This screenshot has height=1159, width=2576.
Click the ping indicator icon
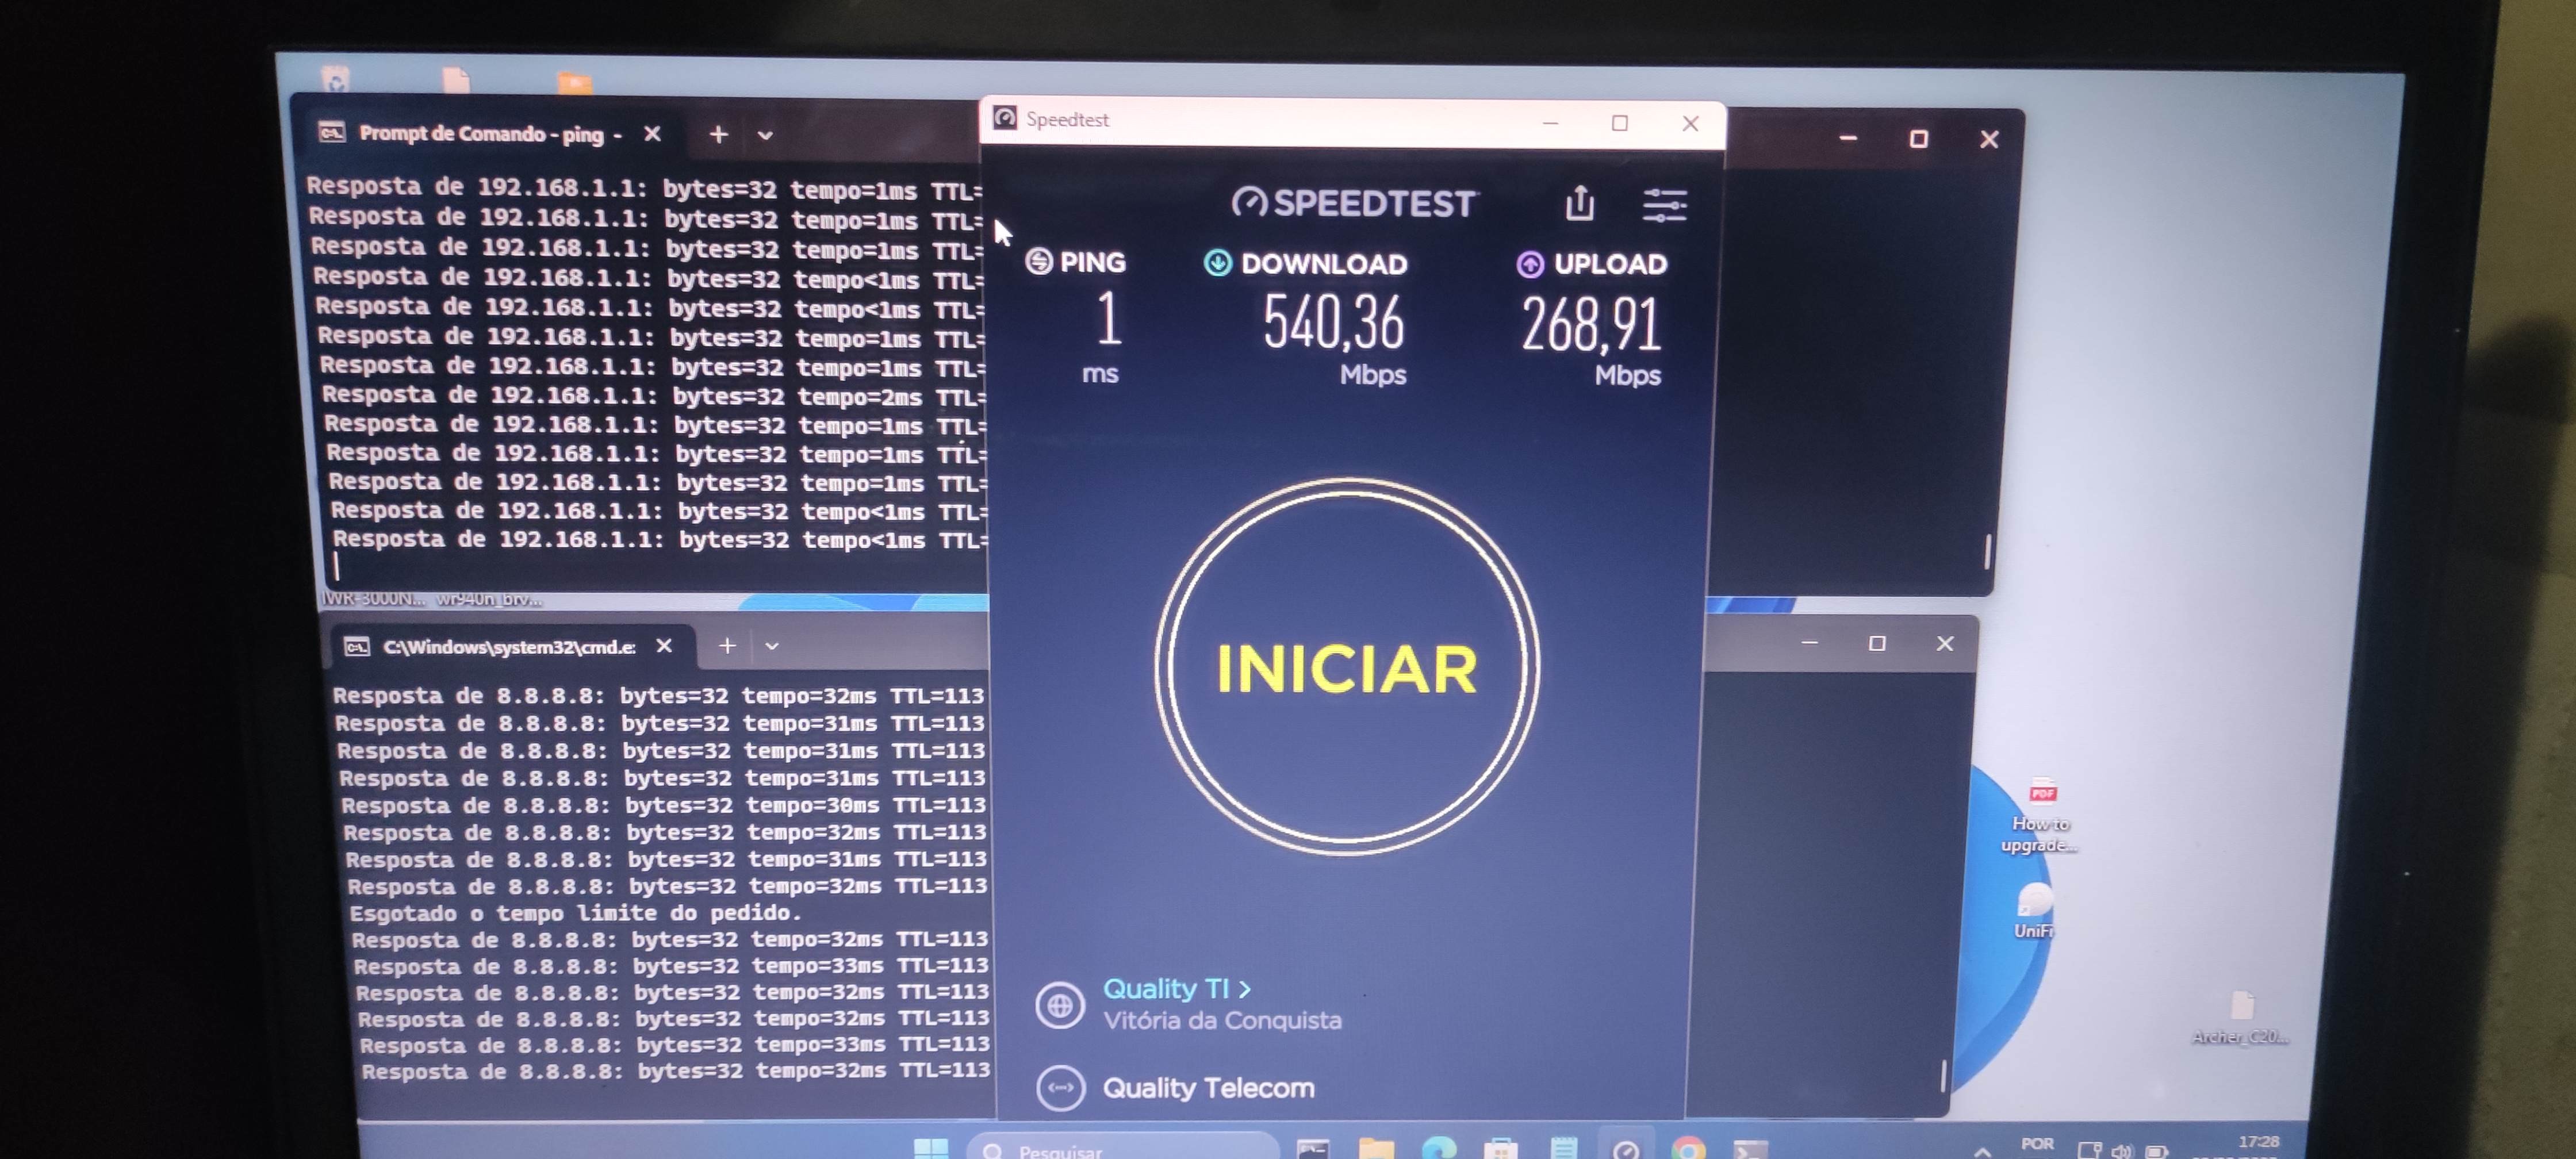(1039, 261)
